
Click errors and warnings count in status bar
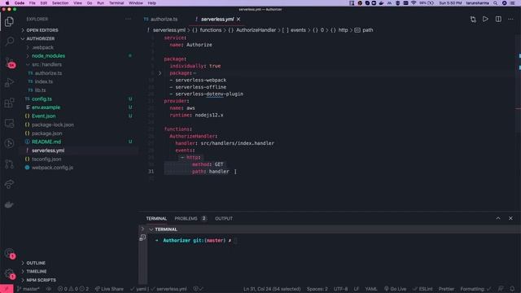[73, 289]
